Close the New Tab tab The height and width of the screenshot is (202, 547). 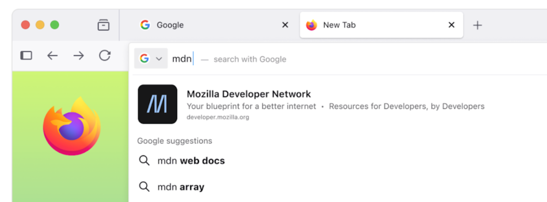point(452,25)
